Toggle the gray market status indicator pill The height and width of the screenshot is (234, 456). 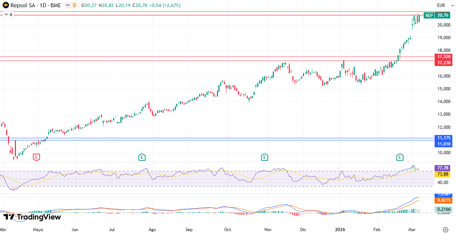click(x=67, y=5)
